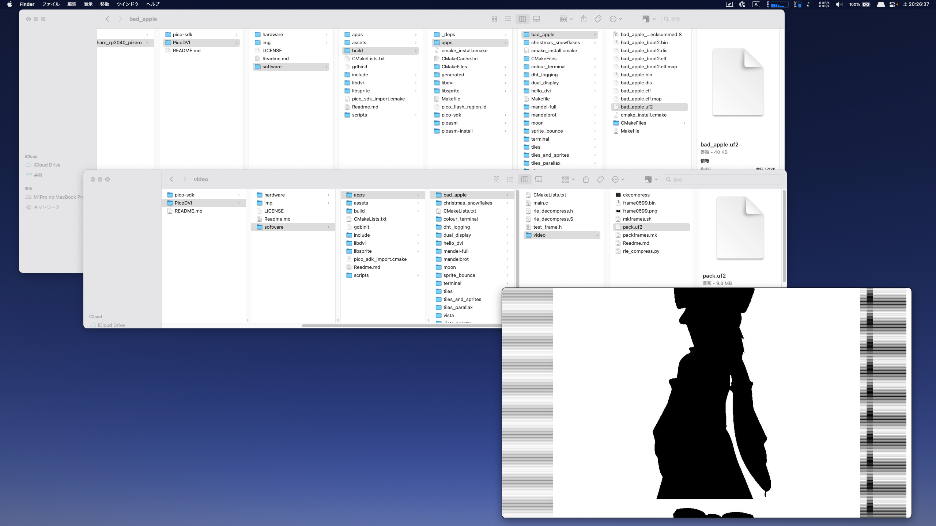Open volume control in menu bar
Viewport: 936px width, 526px height.
pyautogui.click(x=839, y=4)
